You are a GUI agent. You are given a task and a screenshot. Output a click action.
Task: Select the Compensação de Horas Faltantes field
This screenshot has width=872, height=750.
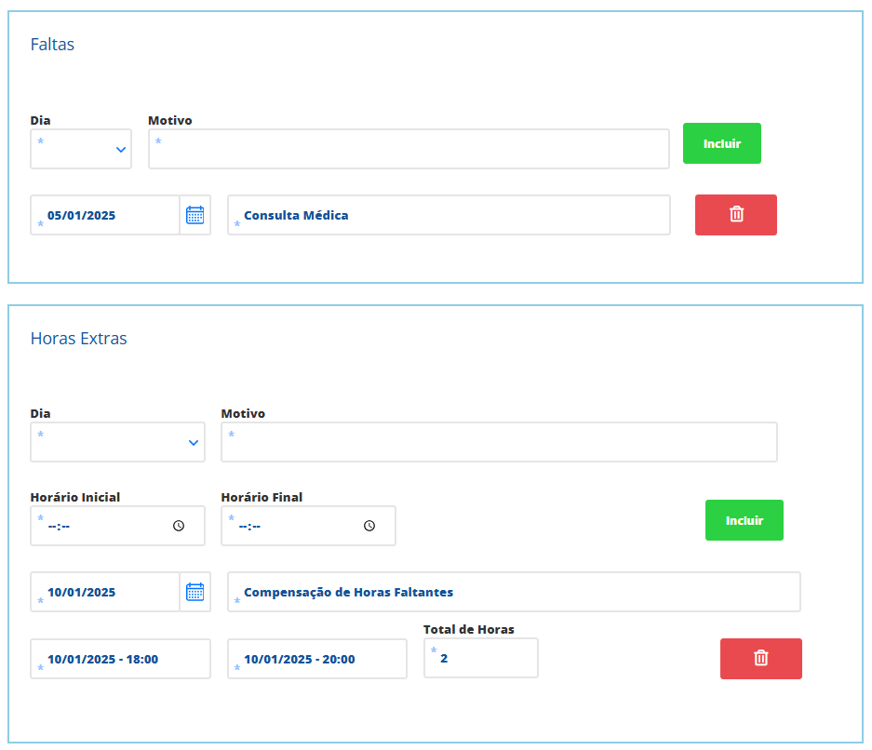tap(514, 592)
